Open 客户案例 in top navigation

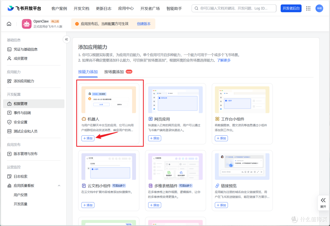59,9
